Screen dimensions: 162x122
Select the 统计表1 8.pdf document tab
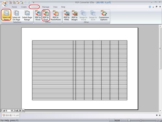pyautogui.click(x=11, y=116)
